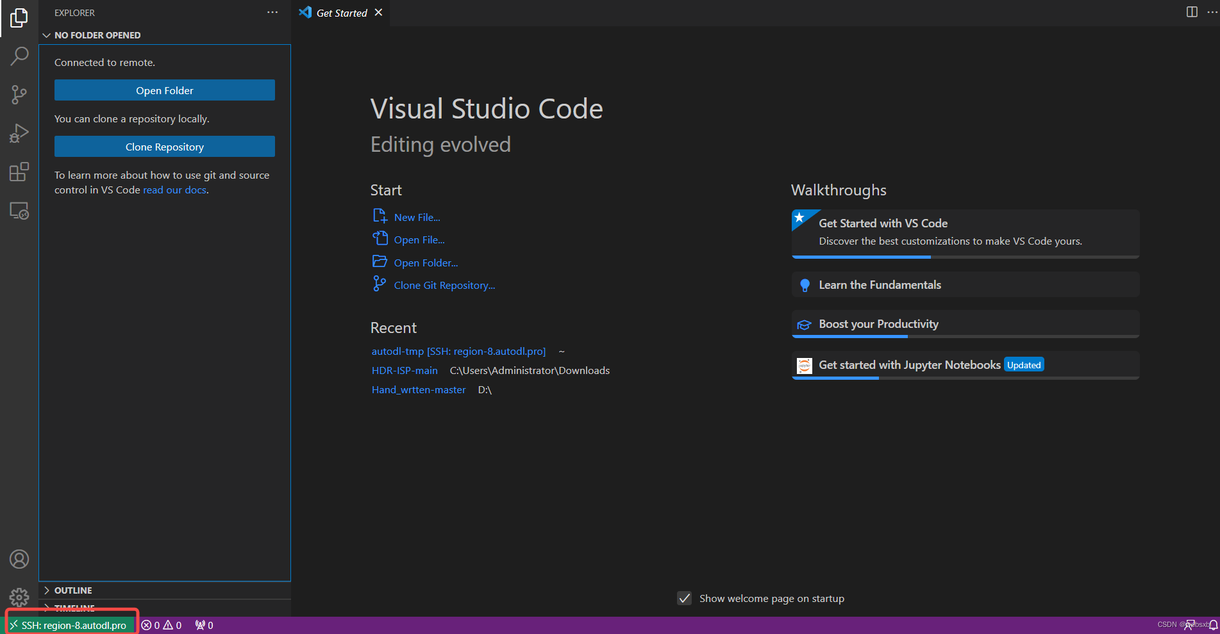Open the Manage gear icon

pos(19,597)
